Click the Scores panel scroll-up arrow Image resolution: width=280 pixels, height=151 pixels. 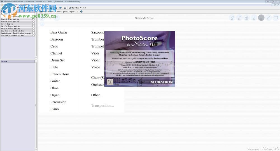tap(36, 61)
